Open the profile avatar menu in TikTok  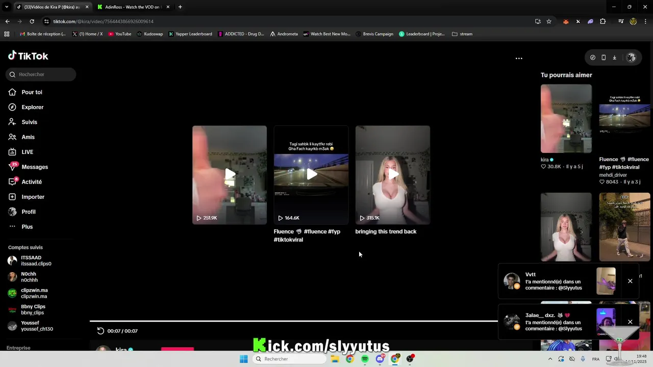pyautogui.click(x=631, y=58)
